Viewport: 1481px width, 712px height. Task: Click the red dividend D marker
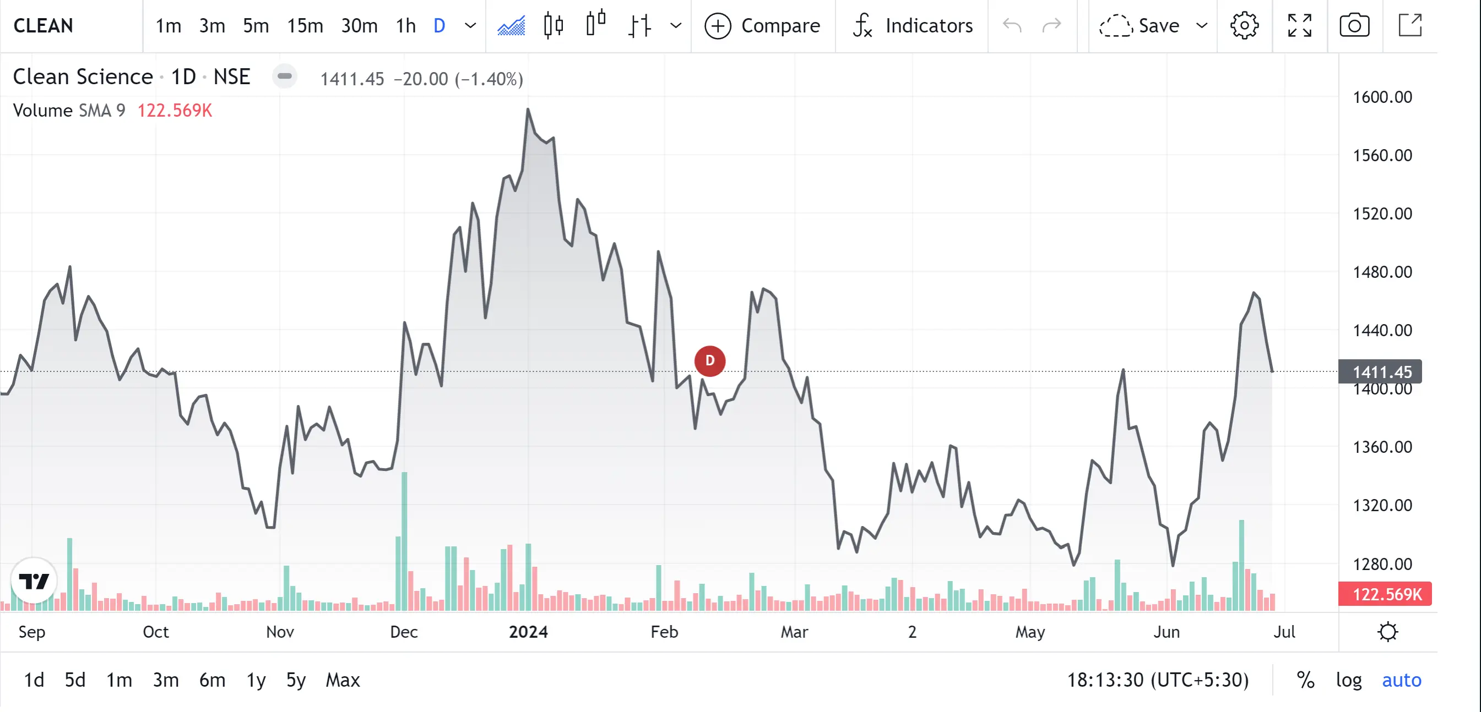[x=709, y=361]
